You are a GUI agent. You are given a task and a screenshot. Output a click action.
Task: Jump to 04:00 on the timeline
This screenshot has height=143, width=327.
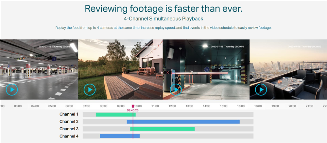click(x=35, y=106)
